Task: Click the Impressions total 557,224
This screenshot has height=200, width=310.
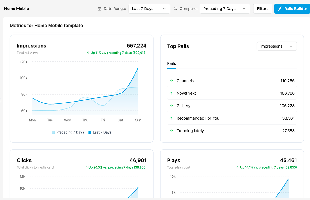Action: (x=137, y=46)
